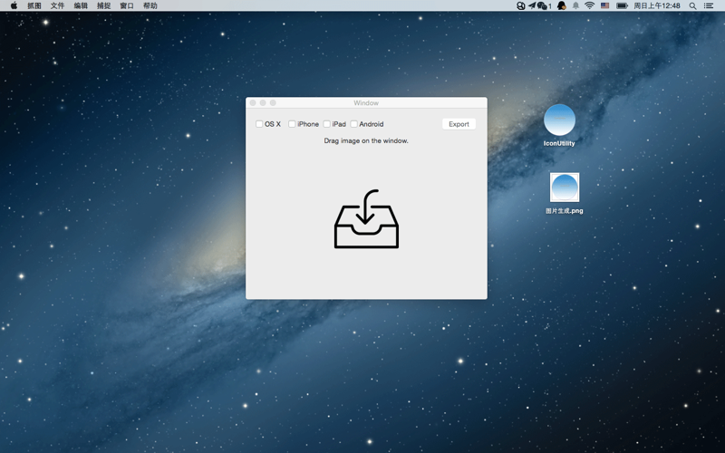The width and height of the screenshot is (725, 453).
Task: Tick the iPhone checkbox
Action: click(292, 124)
